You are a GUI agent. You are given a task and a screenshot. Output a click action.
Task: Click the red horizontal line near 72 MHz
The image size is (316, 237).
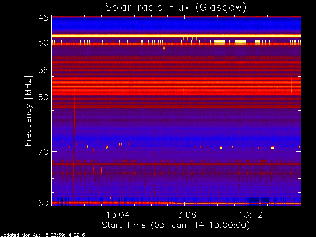pyautogui.click(x=175, y=163)
